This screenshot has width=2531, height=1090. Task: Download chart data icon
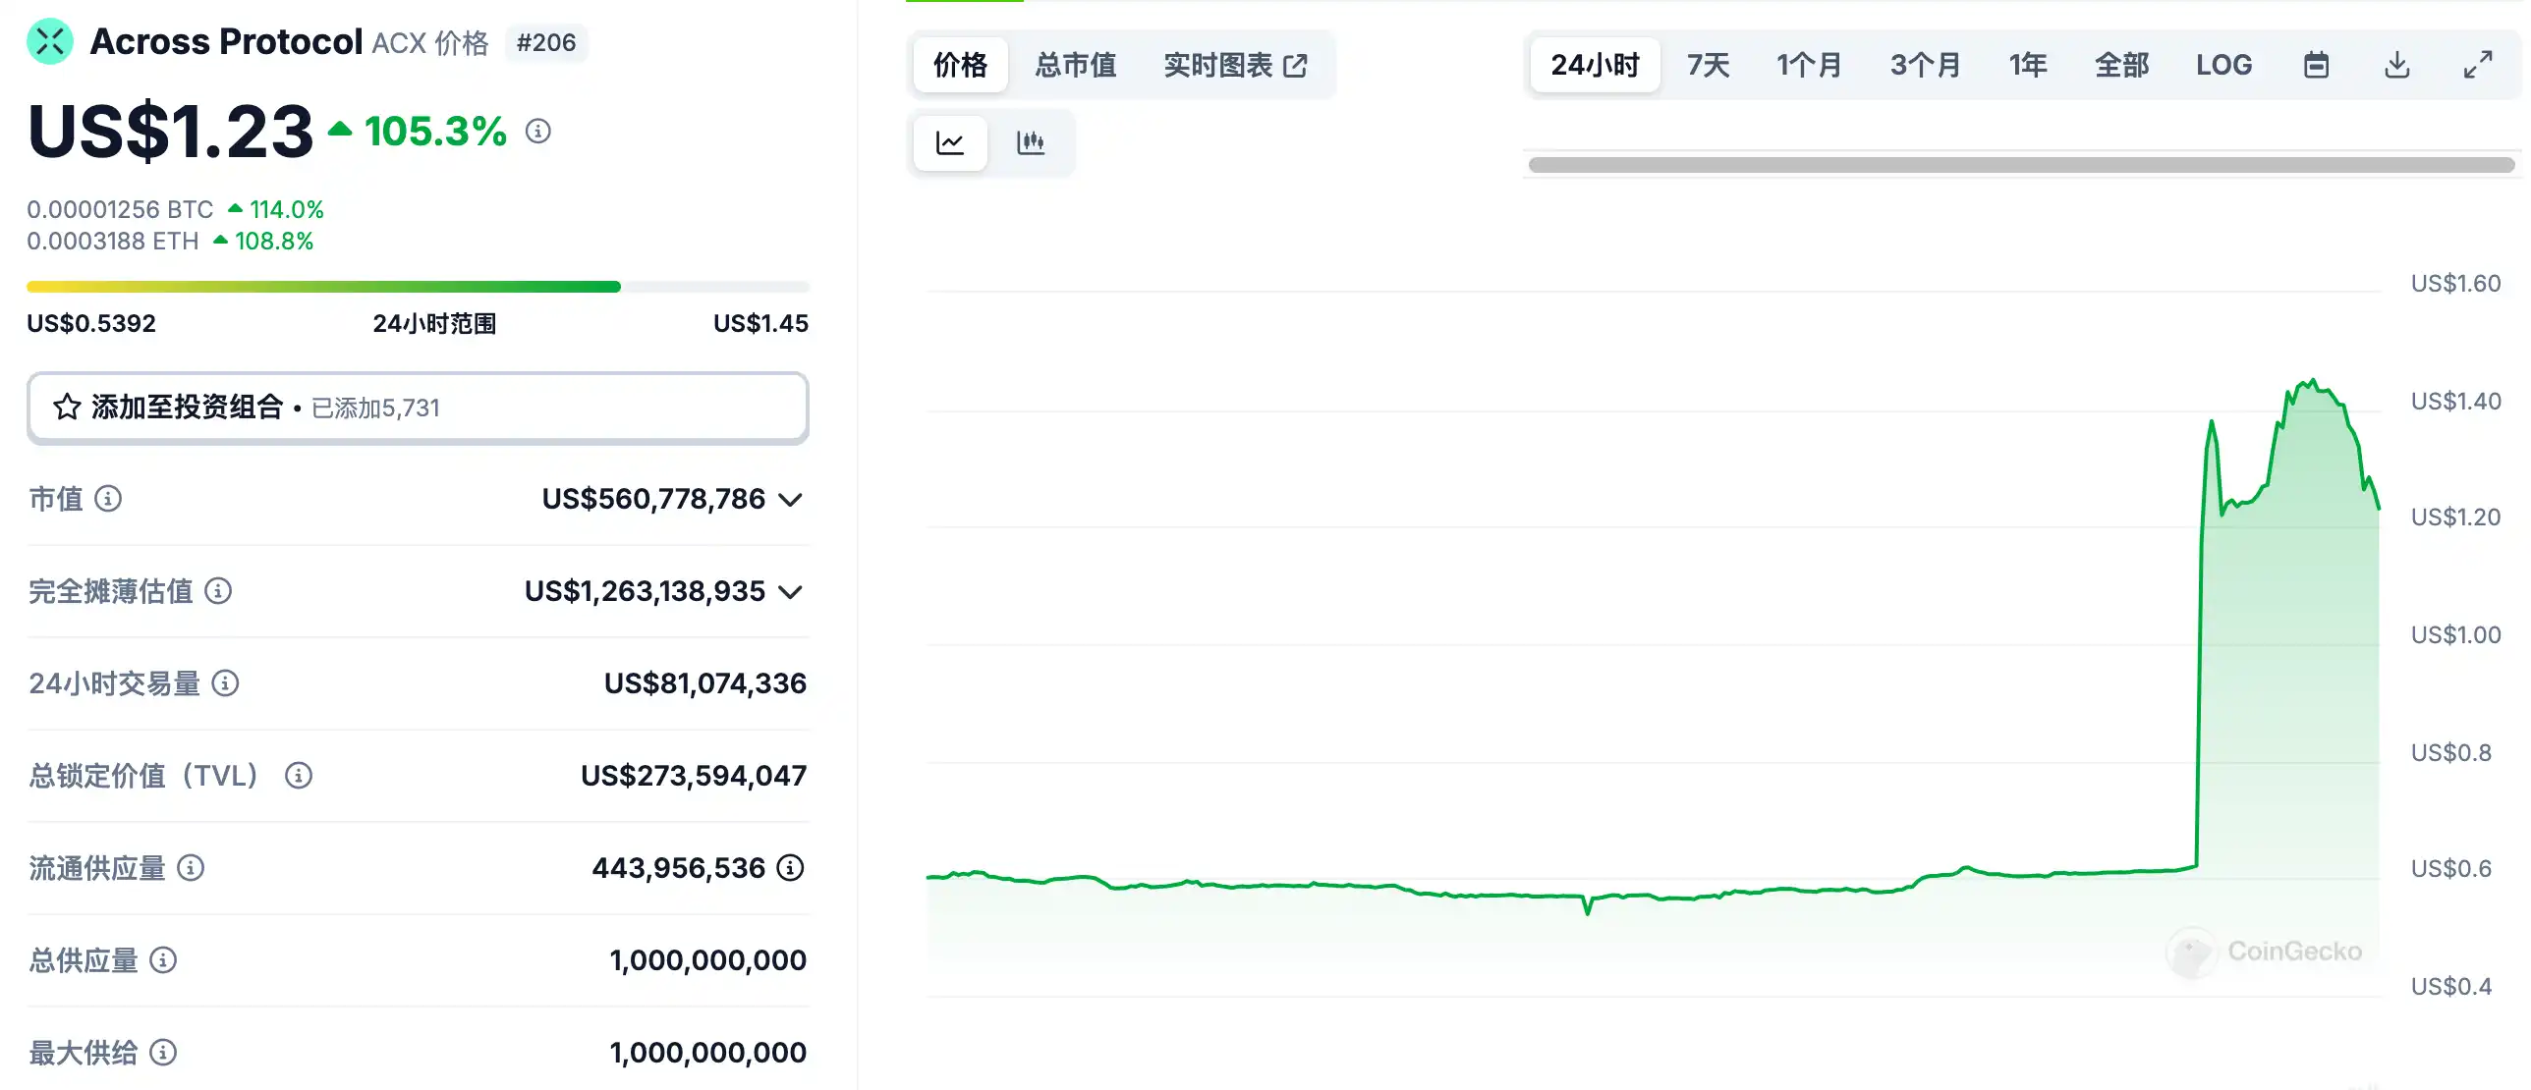tap(2396, 65)
